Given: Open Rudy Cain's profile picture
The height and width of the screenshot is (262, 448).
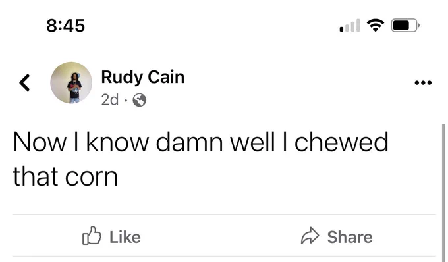Looking at the screenshot, I should pos(71,83).
